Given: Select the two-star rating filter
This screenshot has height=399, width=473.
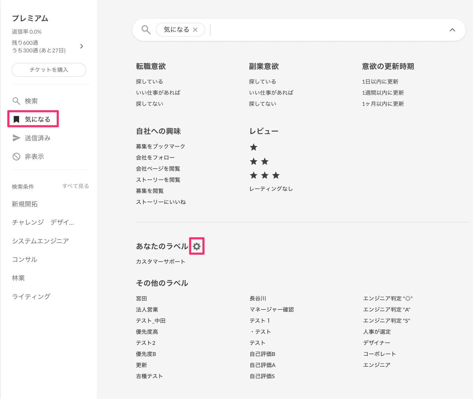Looking at the screenshot, I should pos(259,161).
